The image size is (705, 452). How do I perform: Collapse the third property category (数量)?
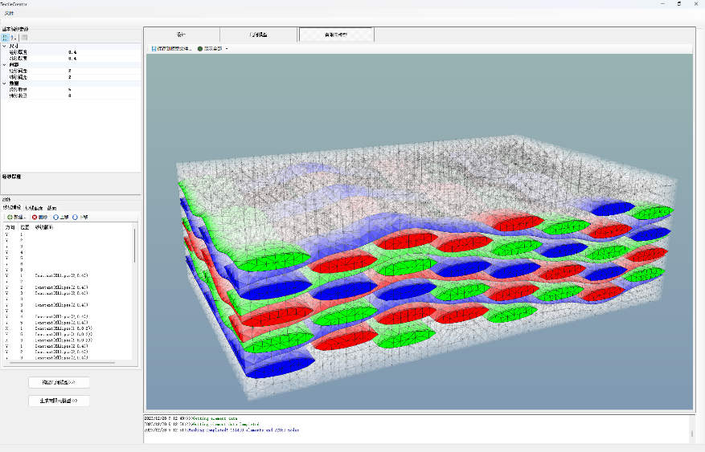[x=4, y=83]
